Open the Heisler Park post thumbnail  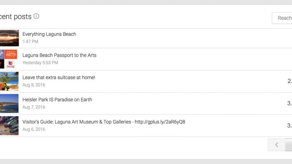9,104
